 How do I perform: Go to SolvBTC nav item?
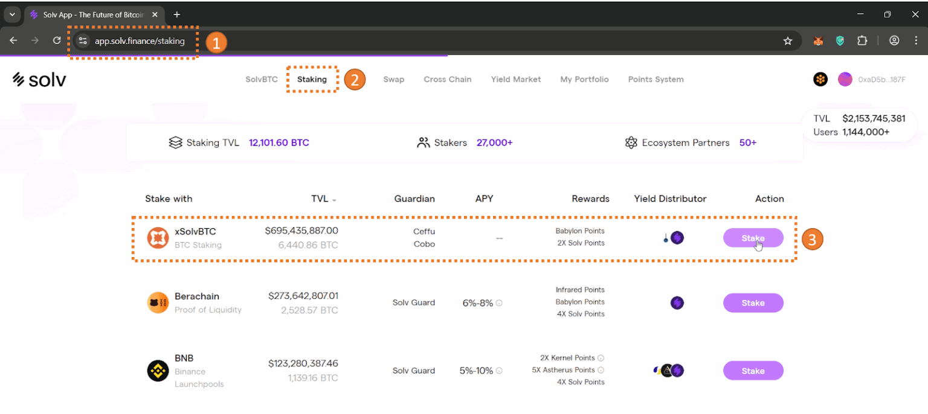pos(262,79)
